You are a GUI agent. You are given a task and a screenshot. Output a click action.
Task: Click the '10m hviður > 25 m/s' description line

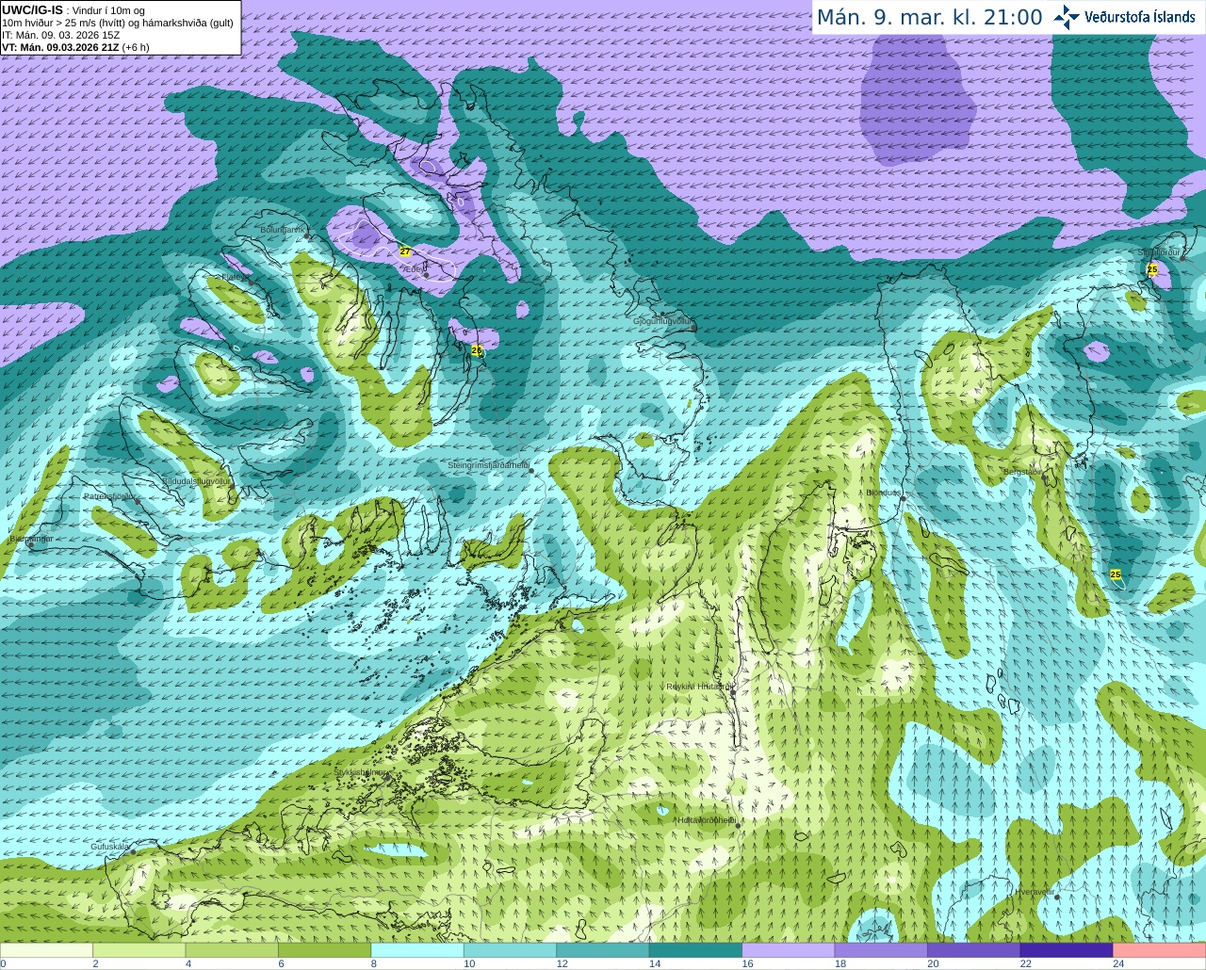118,23
